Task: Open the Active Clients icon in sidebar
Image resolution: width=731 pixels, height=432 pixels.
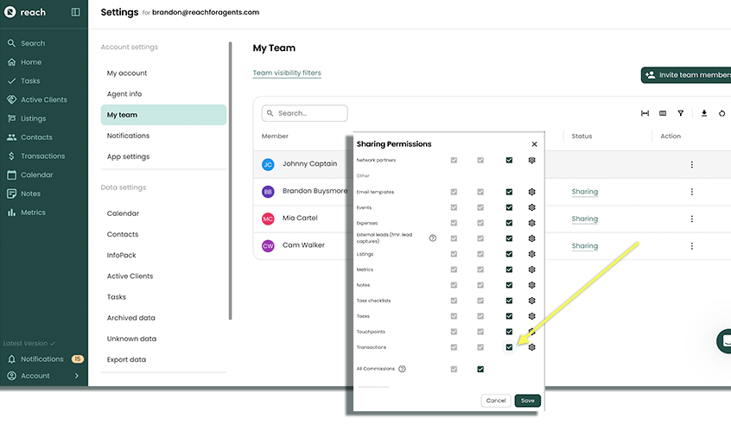Action: click(x=11, y=100)
